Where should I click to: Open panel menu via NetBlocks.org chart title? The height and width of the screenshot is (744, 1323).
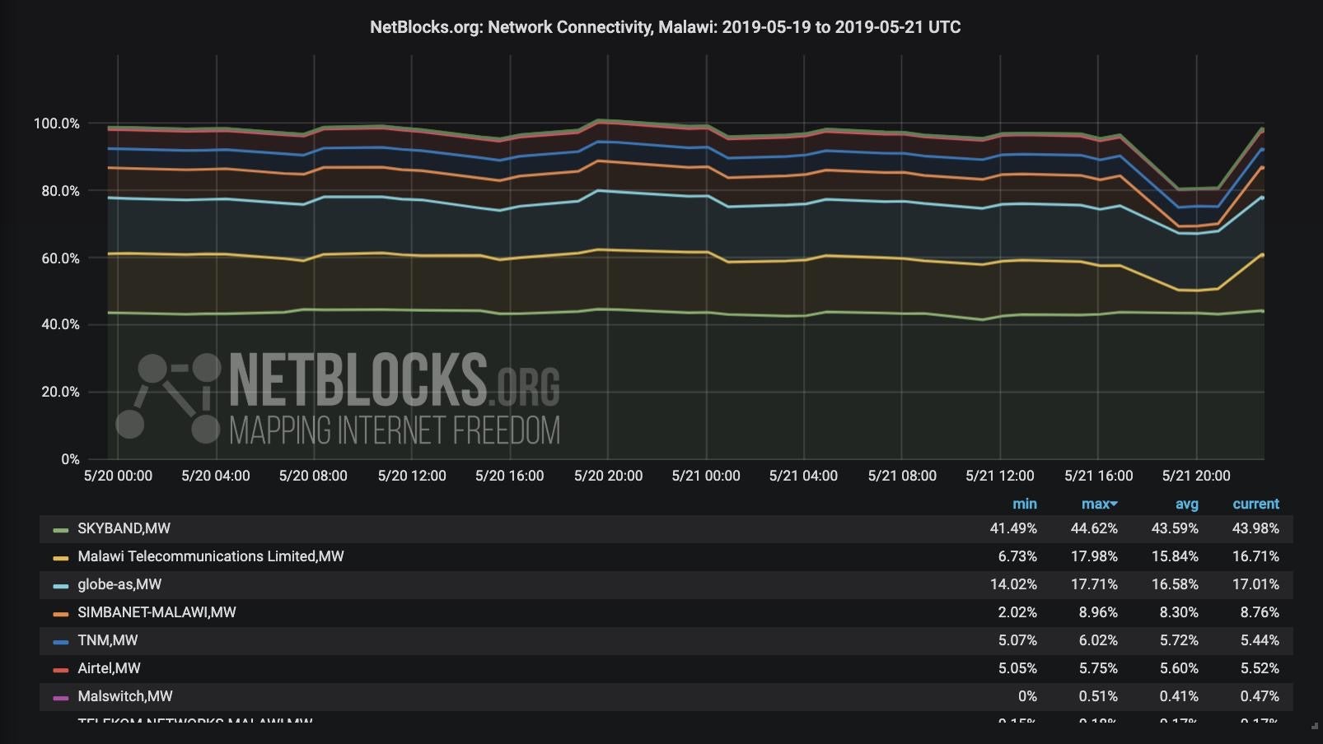[x=665, y=27]
